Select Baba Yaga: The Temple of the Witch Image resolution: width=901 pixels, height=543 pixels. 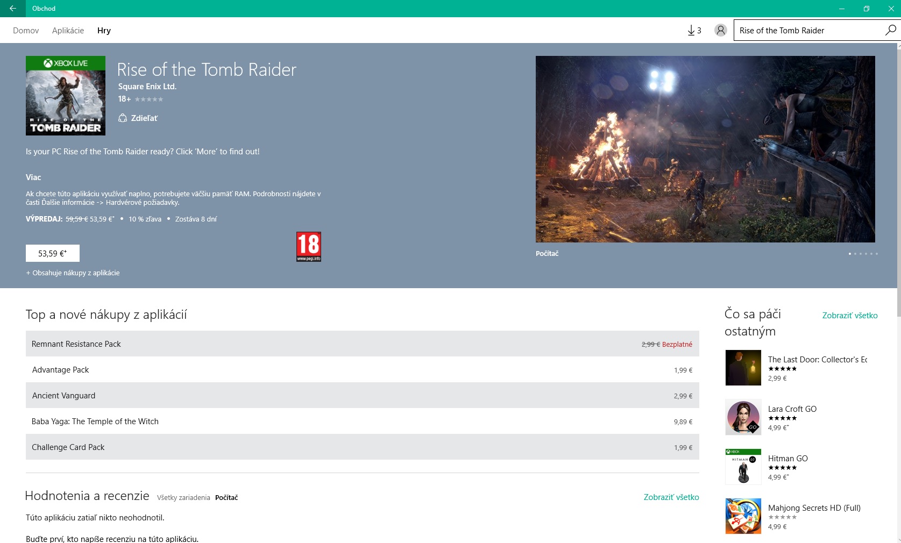(x=363, y=421)
